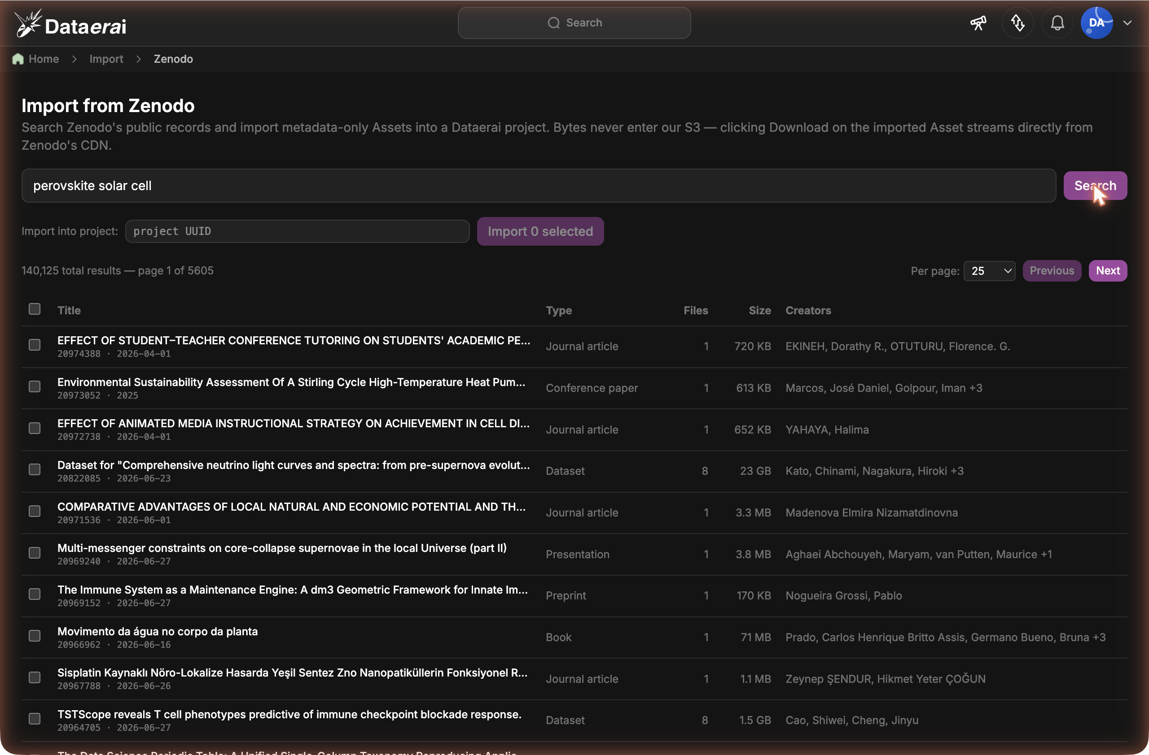
Task: Expand the user account menu chevron
Action: click(1128, 23)
